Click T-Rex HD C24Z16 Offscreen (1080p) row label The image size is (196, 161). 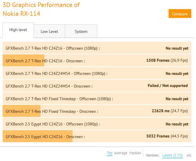[53, 48]
